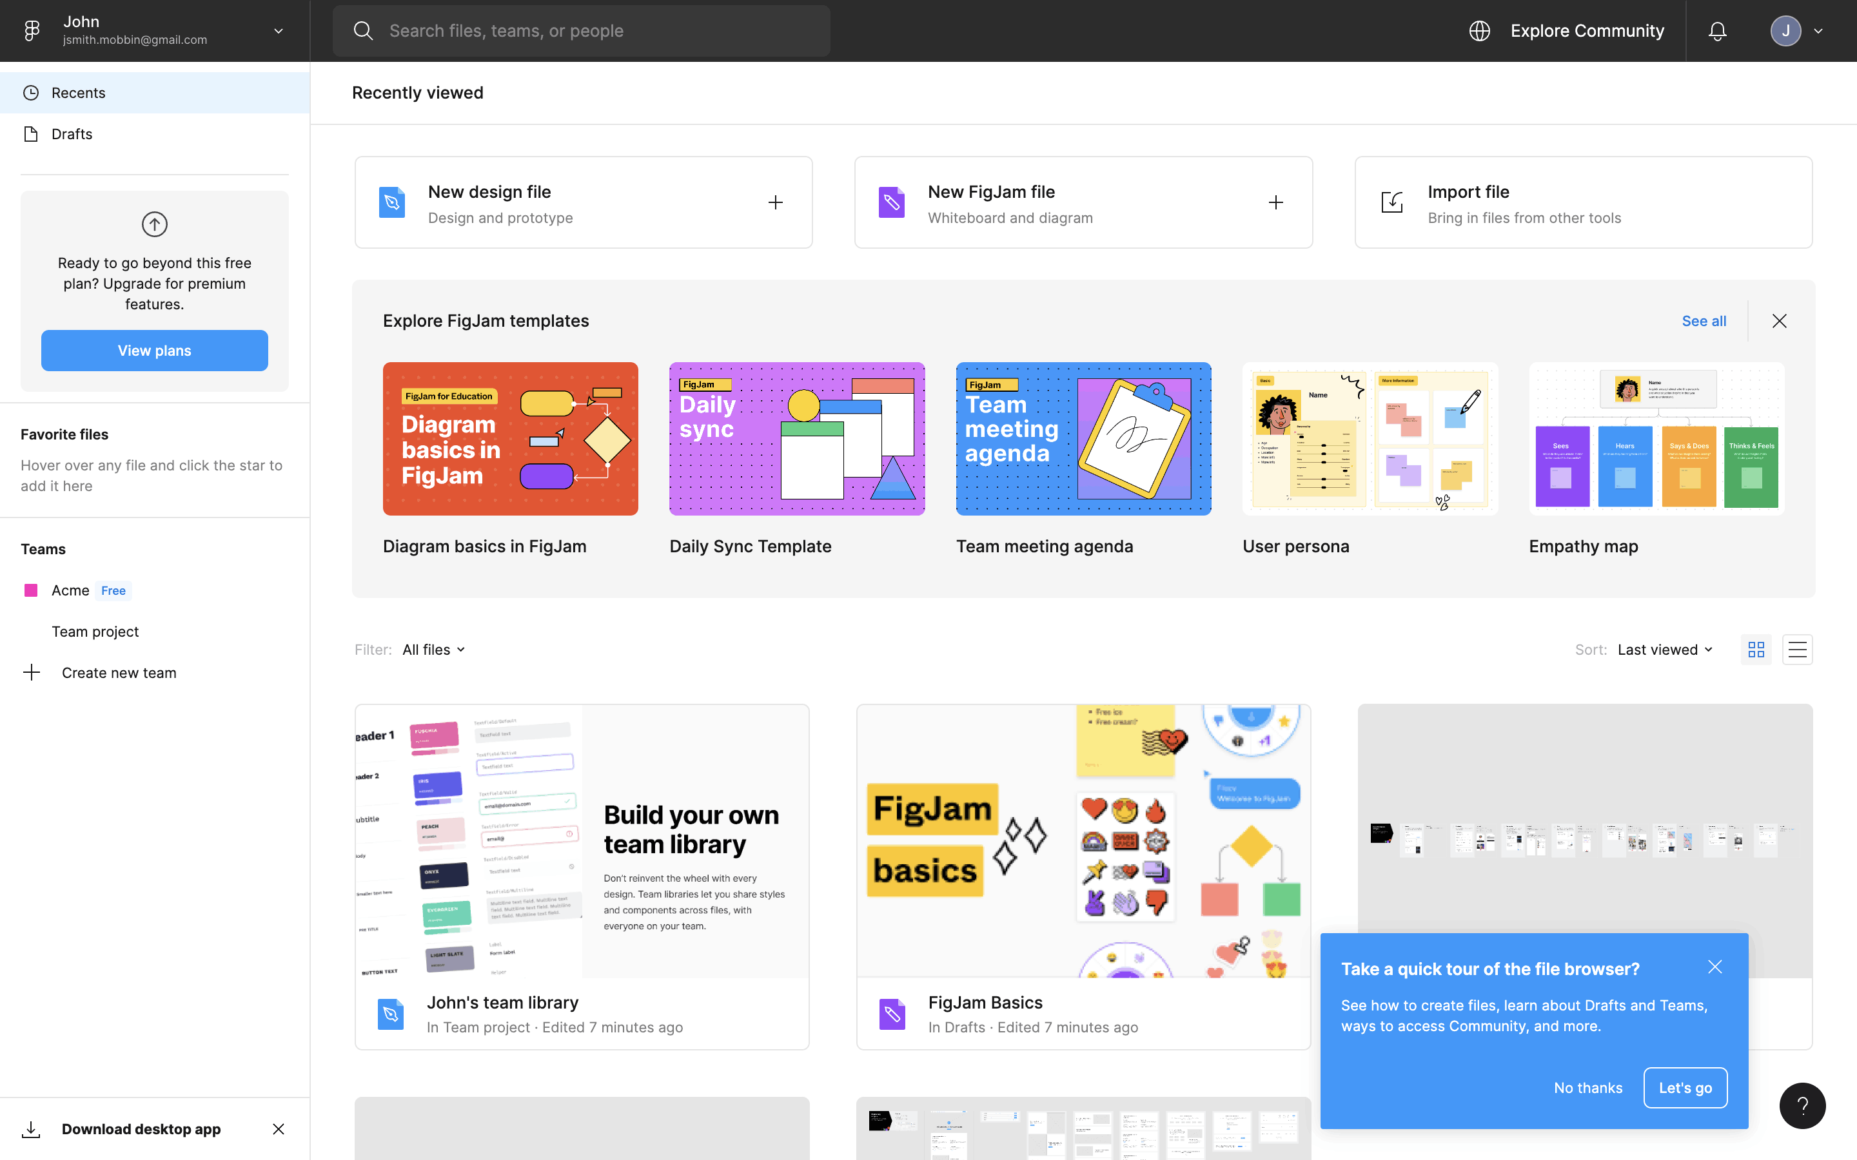
Task: Click the See all templates link
Action: tap(1704, 321)
